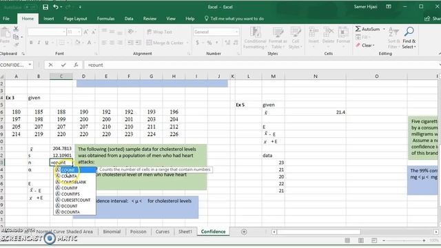Open the Name Box dropdown arrow
Image resolution: width=441 pixels, height=248 pixels.
(30, 65)
